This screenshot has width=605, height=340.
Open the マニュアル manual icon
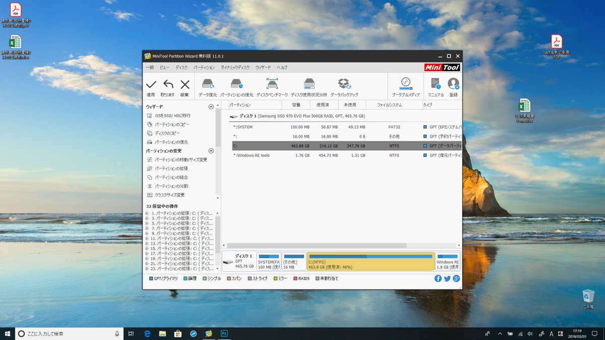pos(436,84)
